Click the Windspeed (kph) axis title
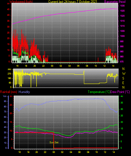This screenshot has height=156, width=131. click(x=21, y=1)
